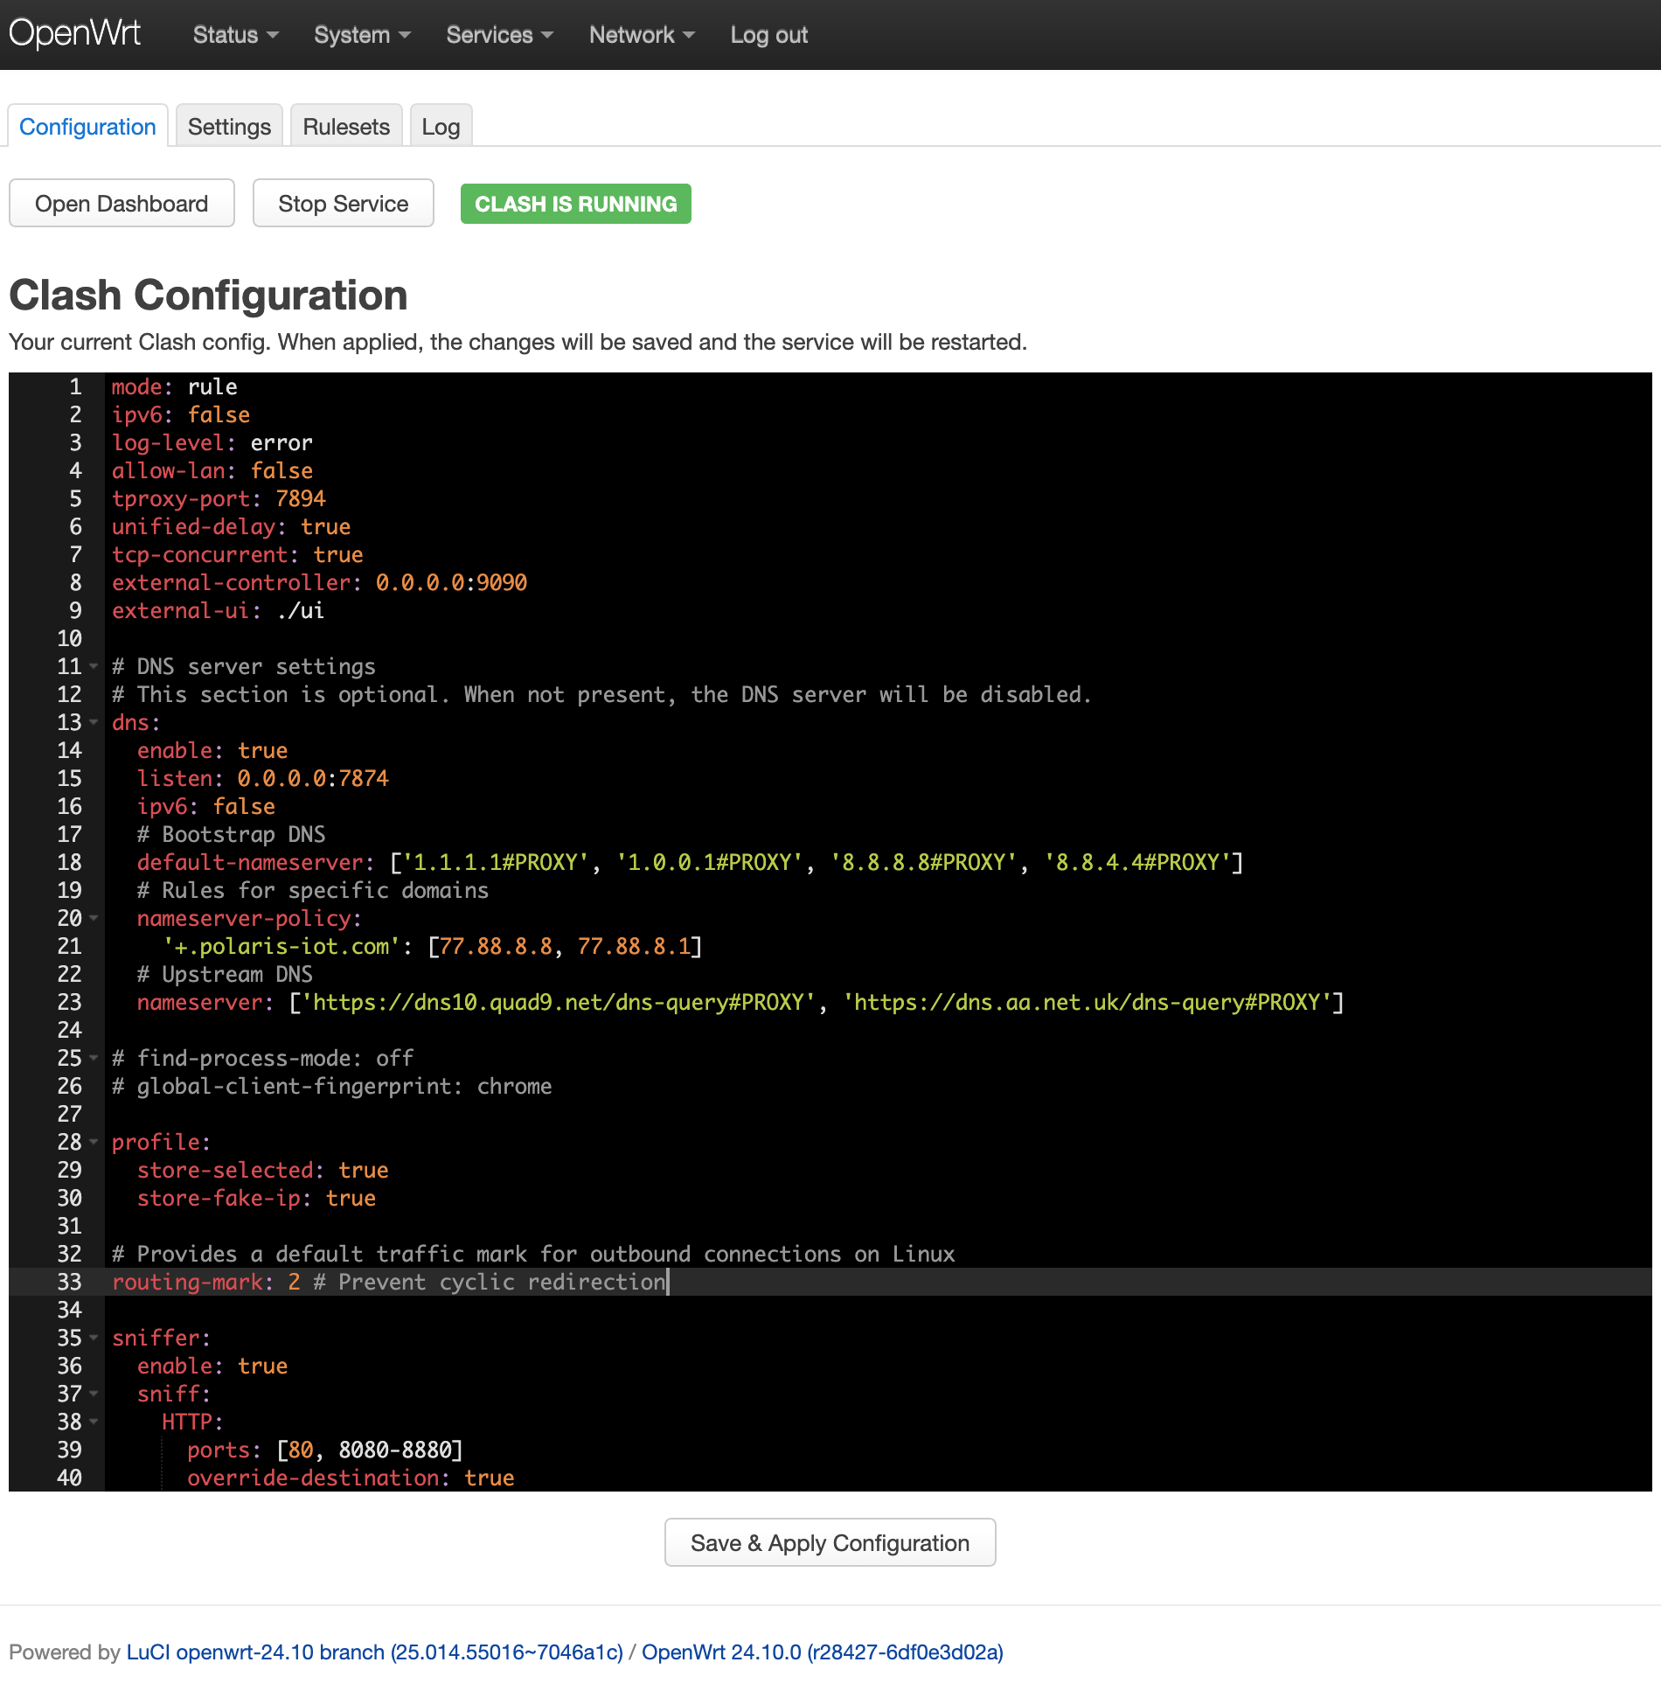Click the 'unified-delay: true' line
Screen dimensions: 1661x1697
pos(232,527)
